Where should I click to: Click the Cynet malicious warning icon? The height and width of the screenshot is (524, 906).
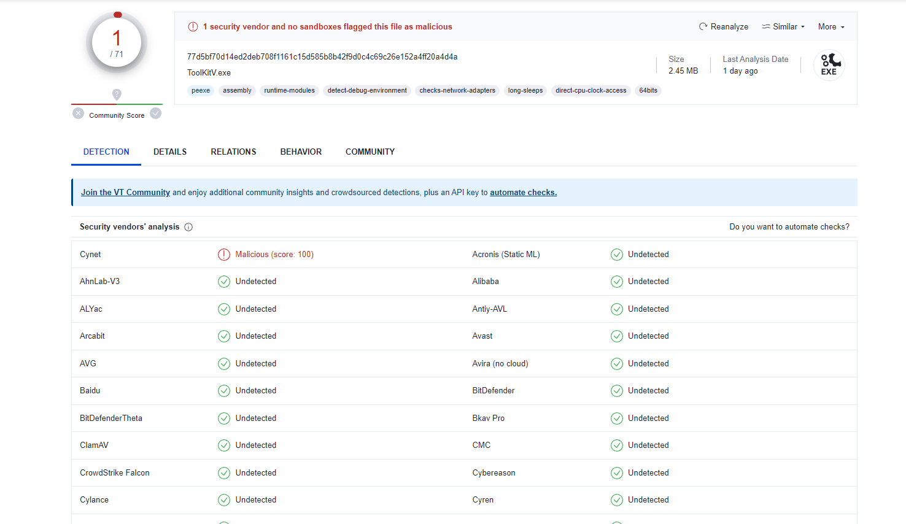(x=224, y=255)
